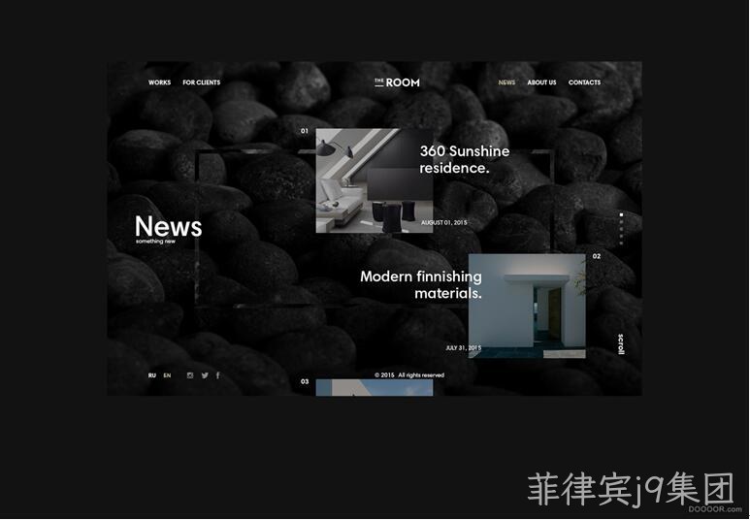Open the WORKS menu item
Image resolution: width=750 pixels, height=520 pixels.
(x=159, y=82)
